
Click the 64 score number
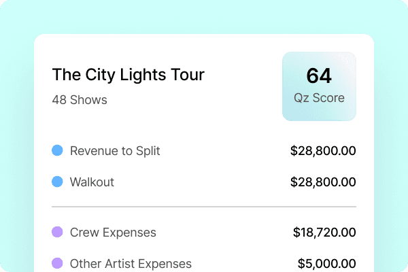click(319, 75)
